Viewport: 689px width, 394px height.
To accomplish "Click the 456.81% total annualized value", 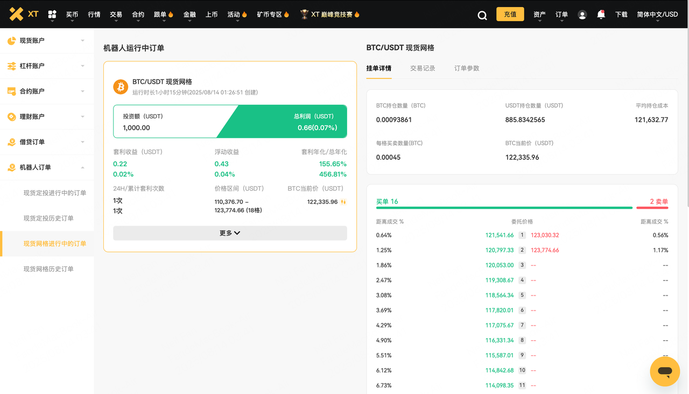I will click(333, 174).
